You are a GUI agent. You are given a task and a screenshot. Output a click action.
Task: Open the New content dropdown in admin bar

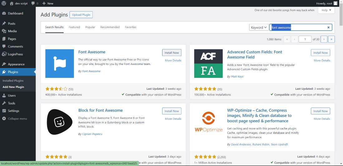tap(48, 3)
